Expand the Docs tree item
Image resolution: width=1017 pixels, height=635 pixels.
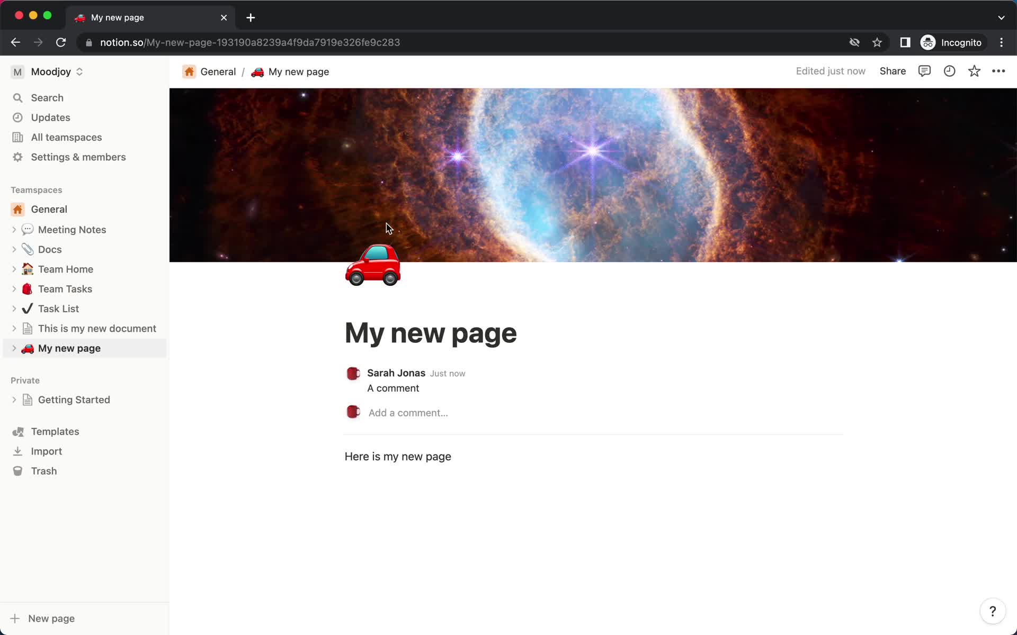tap(15, 249)
